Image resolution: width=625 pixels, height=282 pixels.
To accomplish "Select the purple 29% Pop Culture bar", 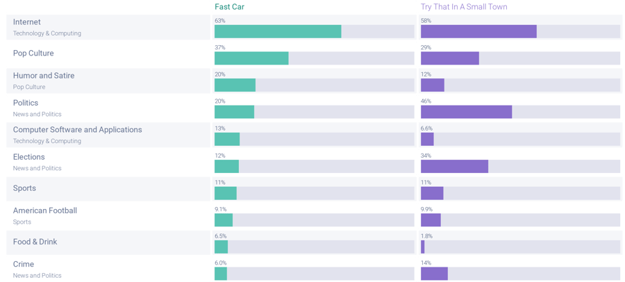I will 449,58.
